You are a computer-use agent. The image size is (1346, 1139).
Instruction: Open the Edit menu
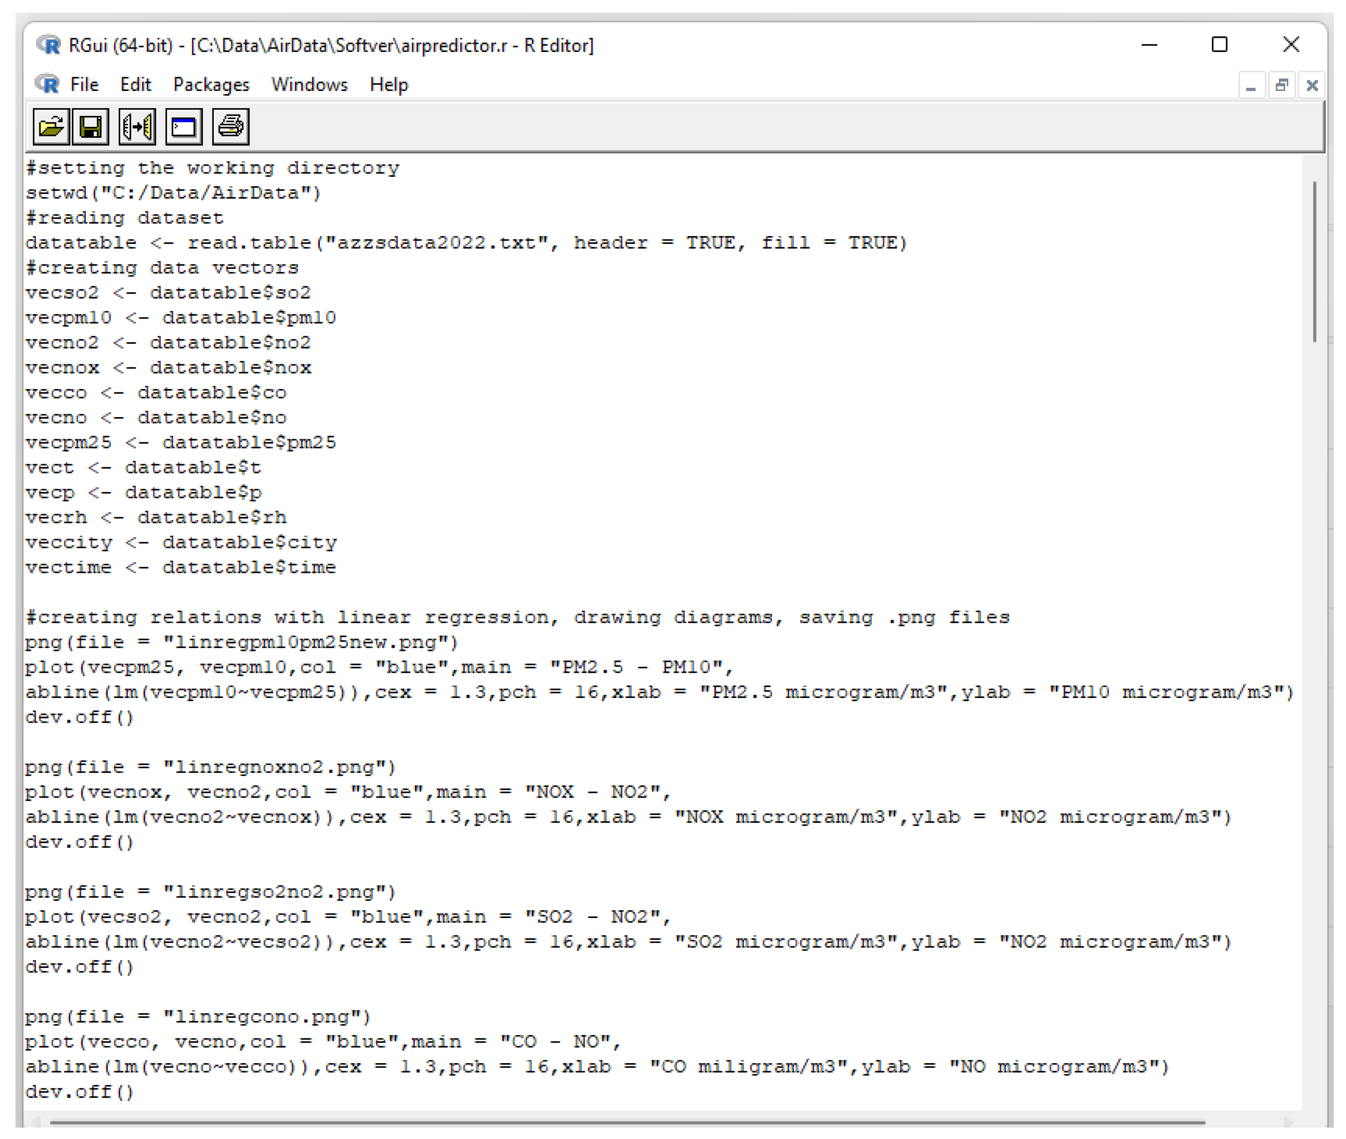(x=135, y=85)
